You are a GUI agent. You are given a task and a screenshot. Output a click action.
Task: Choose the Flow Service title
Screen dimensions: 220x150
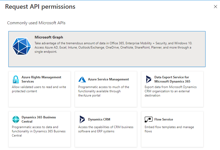tap(164, 119)
